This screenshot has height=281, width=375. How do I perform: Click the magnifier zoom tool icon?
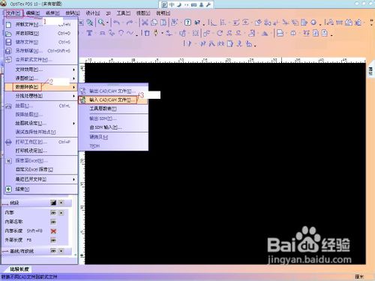click(x=101, y=22)
